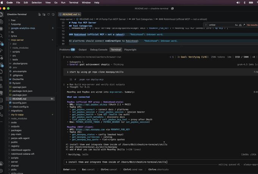The width and height of the screenshot is (258, 174).
Task: Click New File icon in Explorer header
Action: point(39,14)
